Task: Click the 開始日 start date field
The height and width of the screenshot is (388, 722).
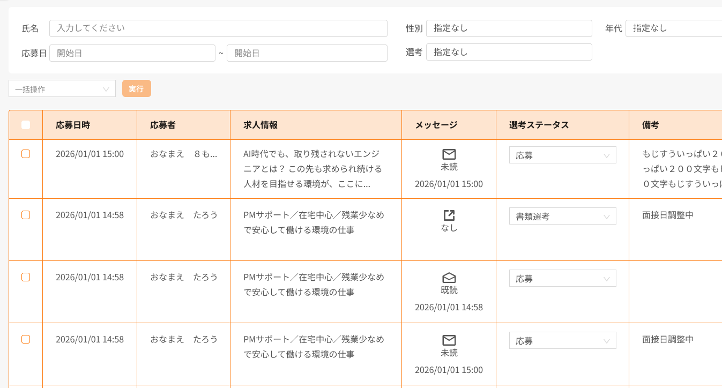Action: click(x=132, y=53)
